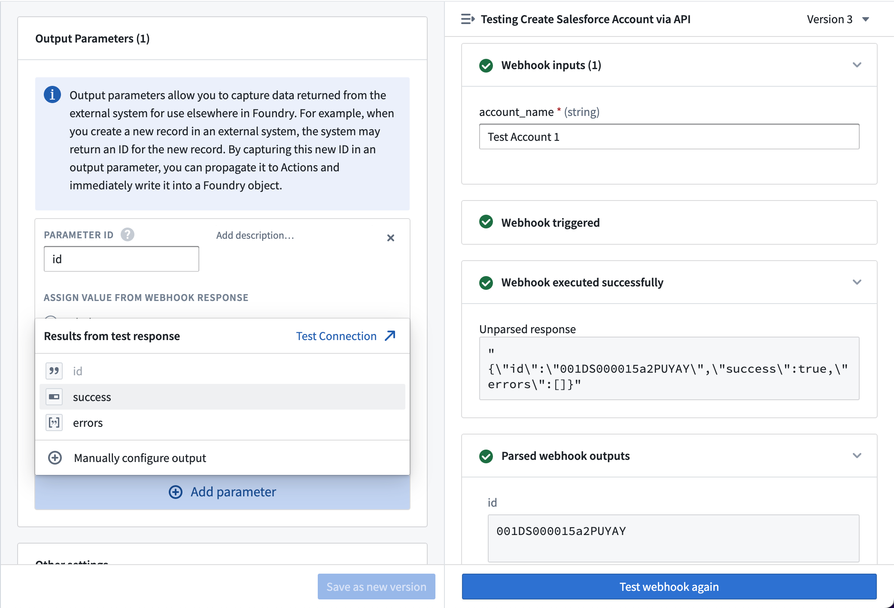Click the quote/text icon next to id field
The height and width of the screenshot is (608, 894).
(54, 371)
